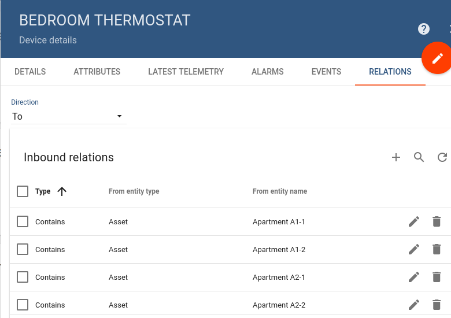This screenshot has height=318, width=451.
Task: Refresh the inbound relations list
Action: tap(442, 157)
